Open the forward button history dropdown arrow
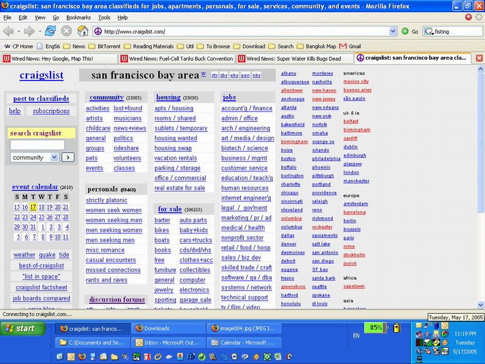 pyautogui.click(x=40, y=31)
